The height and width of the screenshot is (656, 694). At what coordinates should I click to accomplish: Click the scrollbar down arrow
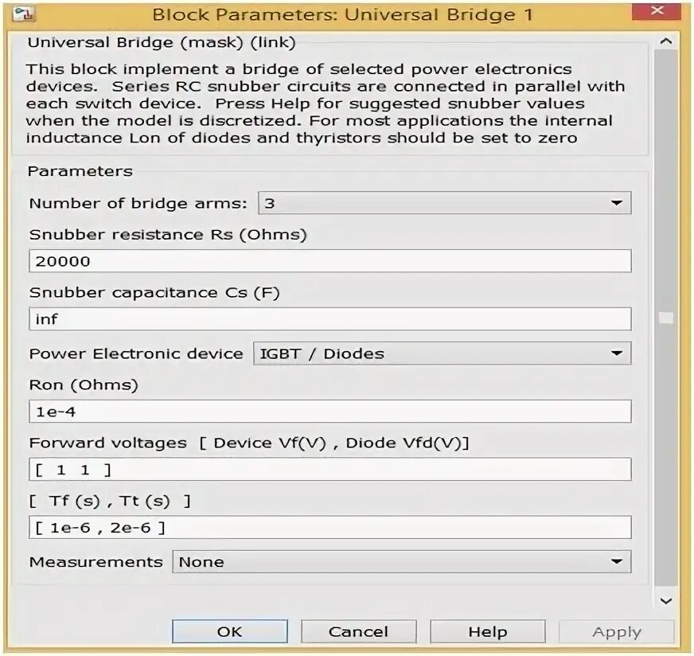[x=665, y=600]
